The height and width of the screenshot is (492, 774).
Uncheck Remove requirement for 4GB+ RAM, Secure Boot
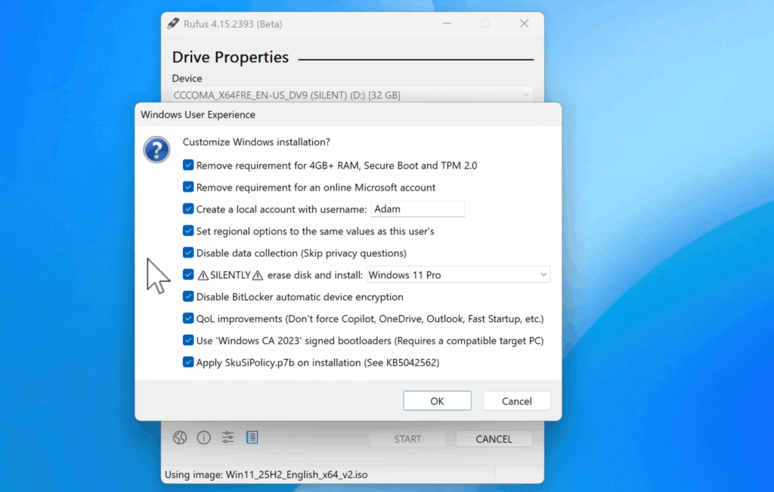pos(188,165)
